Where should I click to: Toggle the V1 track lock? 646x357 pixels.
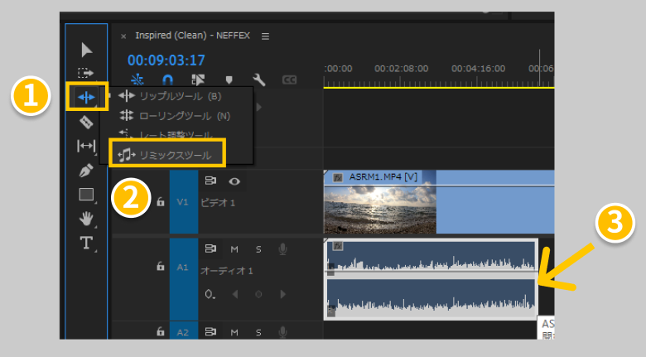point(161,201)
